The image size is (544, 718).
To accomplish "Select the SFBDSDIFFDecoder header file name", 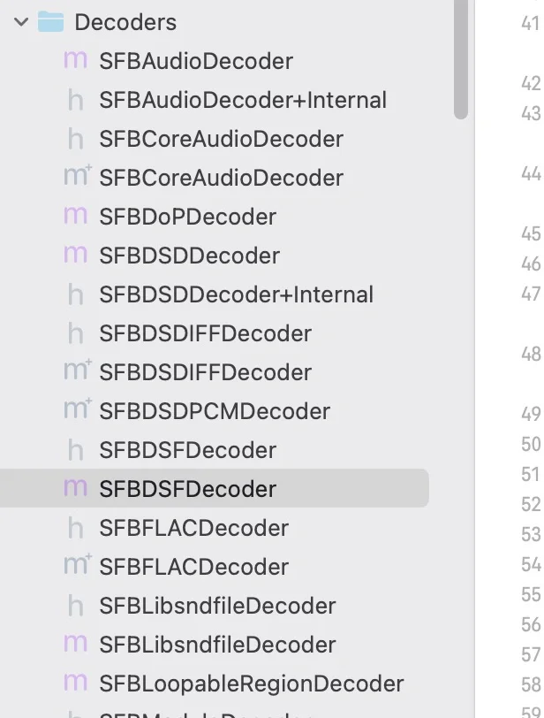I will pyautogui.click(x=205, y=333).
